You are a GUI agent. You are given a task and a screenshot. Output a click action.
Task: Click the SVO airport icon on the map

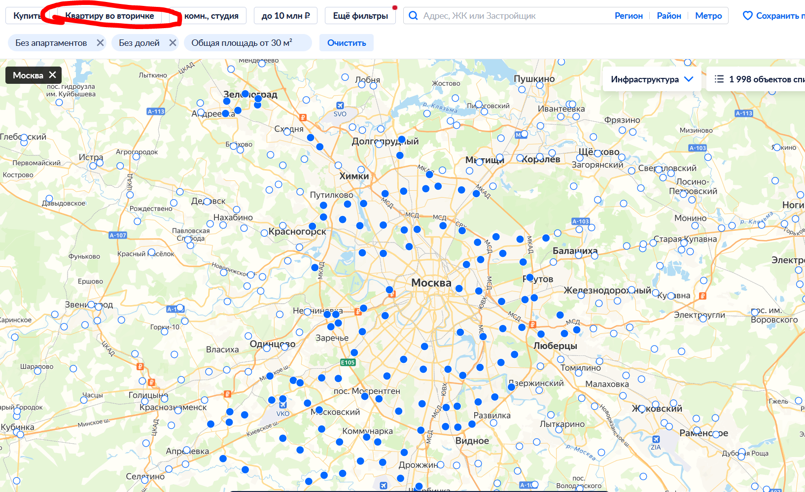coord(340,105)
